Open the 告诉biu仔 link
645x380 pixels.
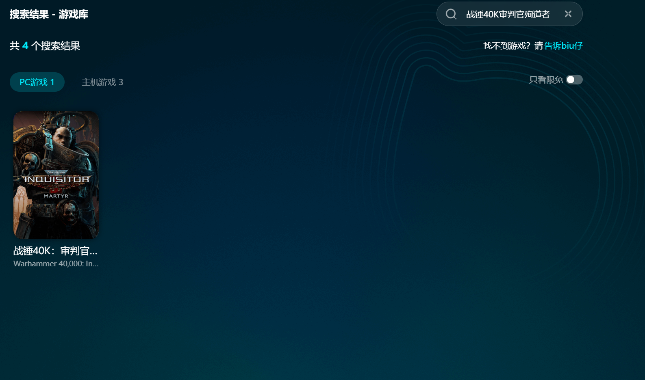(x=563, y=45)
